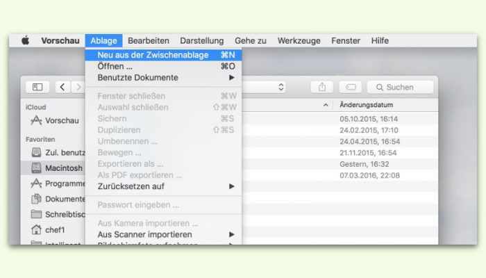
Task: Click the Dokumente pages icon
Action: [36, 199]
